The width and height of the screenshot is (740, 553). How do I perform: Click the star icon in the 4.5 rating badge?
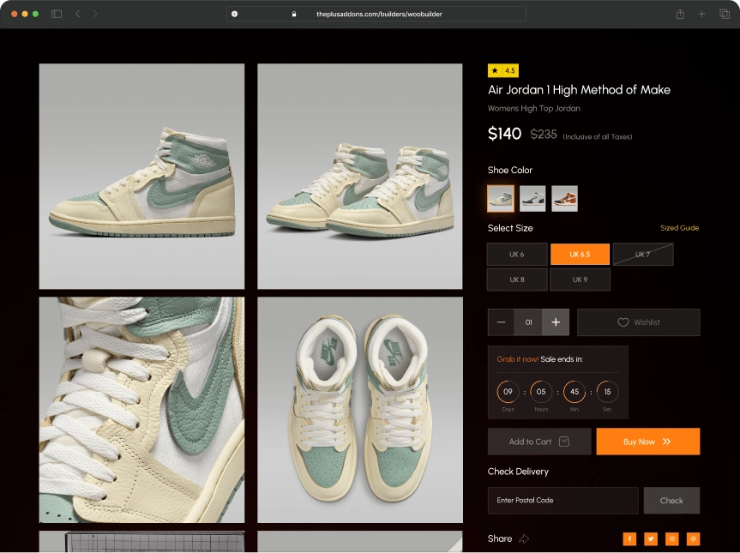(496, 70)
